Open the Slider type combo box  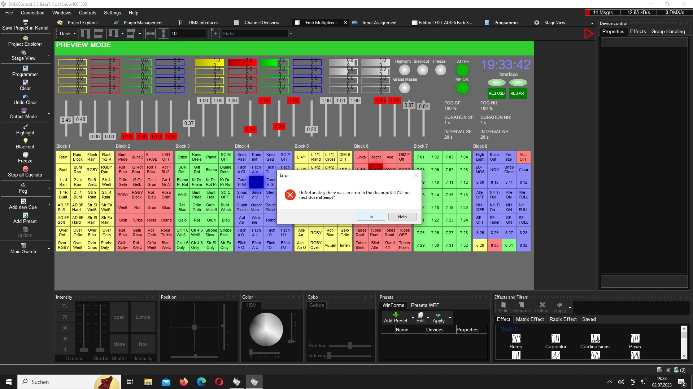(291, 33)
